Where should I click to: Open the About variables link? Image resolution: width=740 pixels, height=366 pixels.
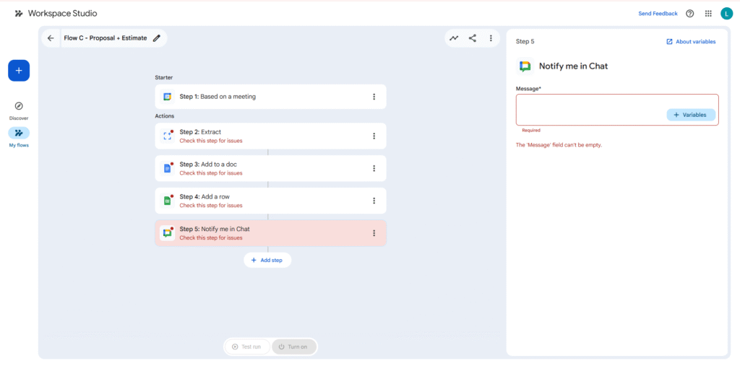[x=691, y=42]
